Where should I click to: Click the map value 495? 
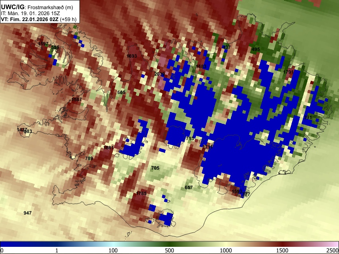click(x=256, y=49)
